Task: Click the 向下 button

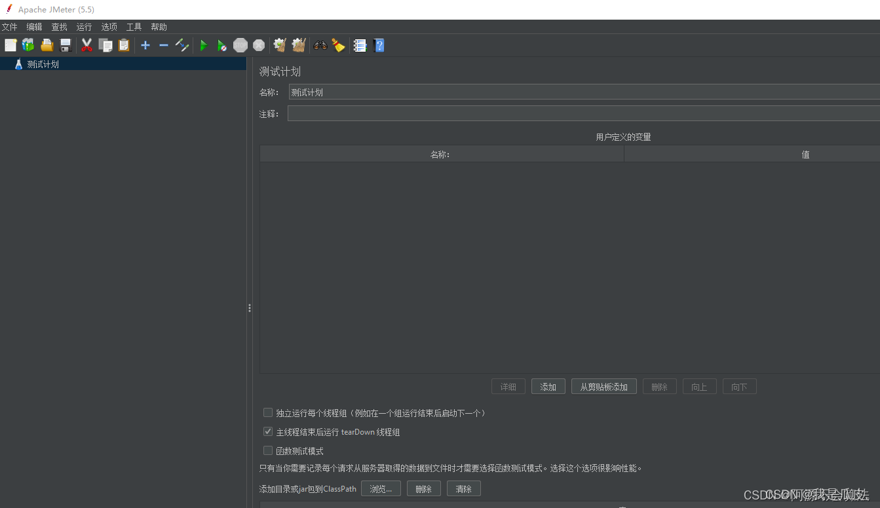Action: pyautogui.click(x=740, y=387)
